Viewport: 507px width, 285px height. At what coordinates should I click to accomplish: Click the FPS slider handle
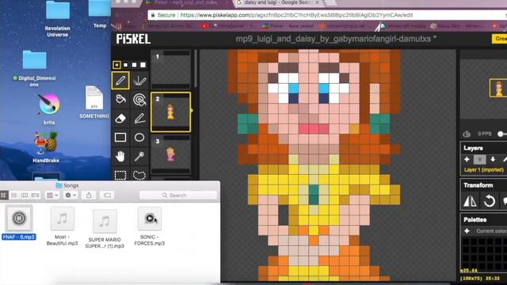click(501, 134)
